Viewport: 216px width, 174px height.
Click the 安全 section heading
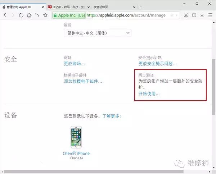pos(10,59)
